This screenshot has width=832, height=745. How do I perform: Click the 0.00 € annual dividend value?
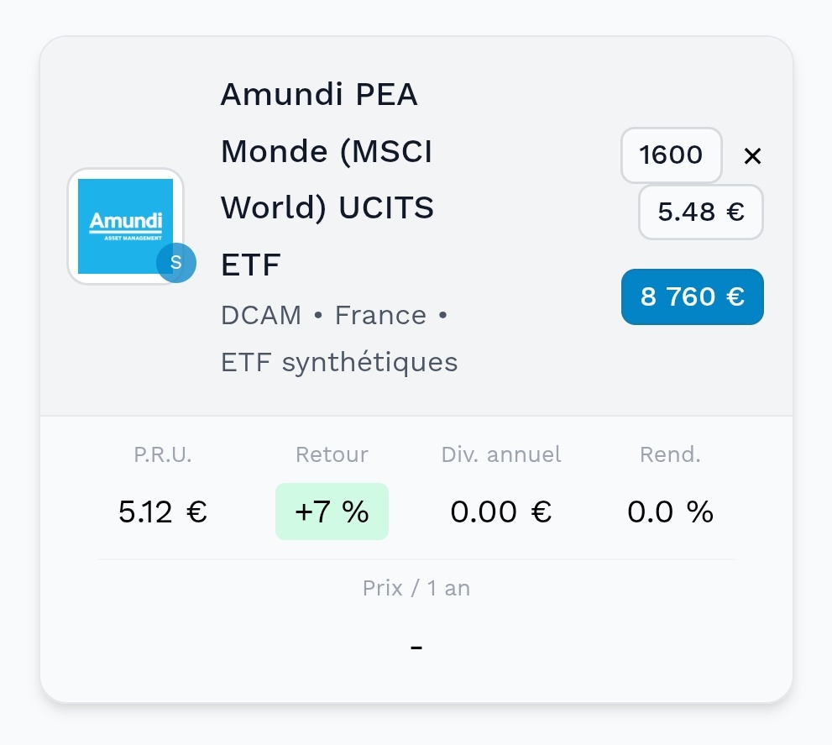[501, 512]
